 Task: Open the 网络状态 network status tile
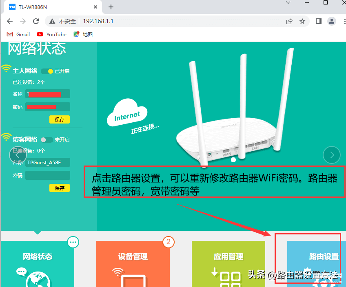[38, 264]
